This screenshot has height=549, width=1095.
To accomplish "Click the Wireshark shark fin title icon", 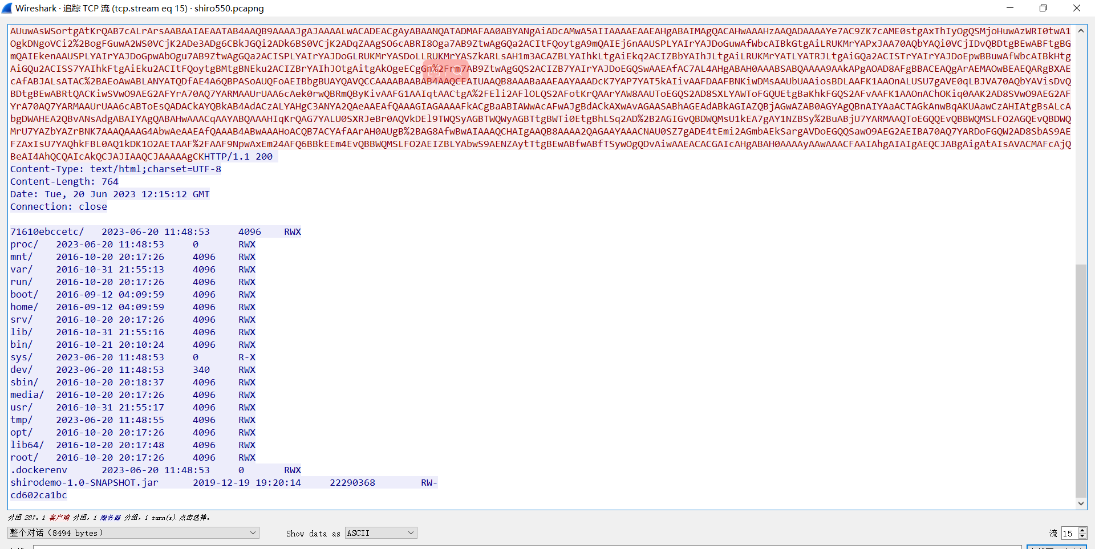I will click(x=7, y=8).
